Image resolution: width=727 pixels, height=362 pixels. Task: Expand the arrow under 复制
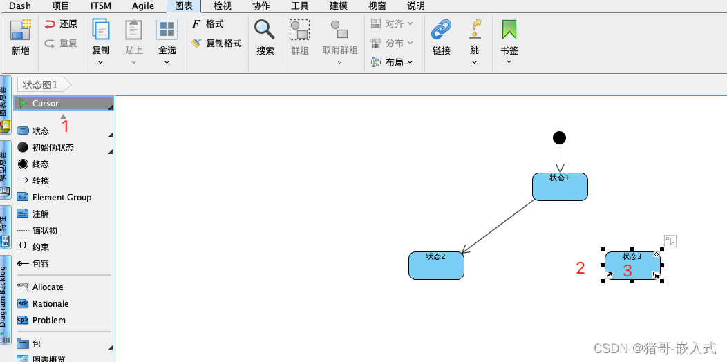coord(101,61)
